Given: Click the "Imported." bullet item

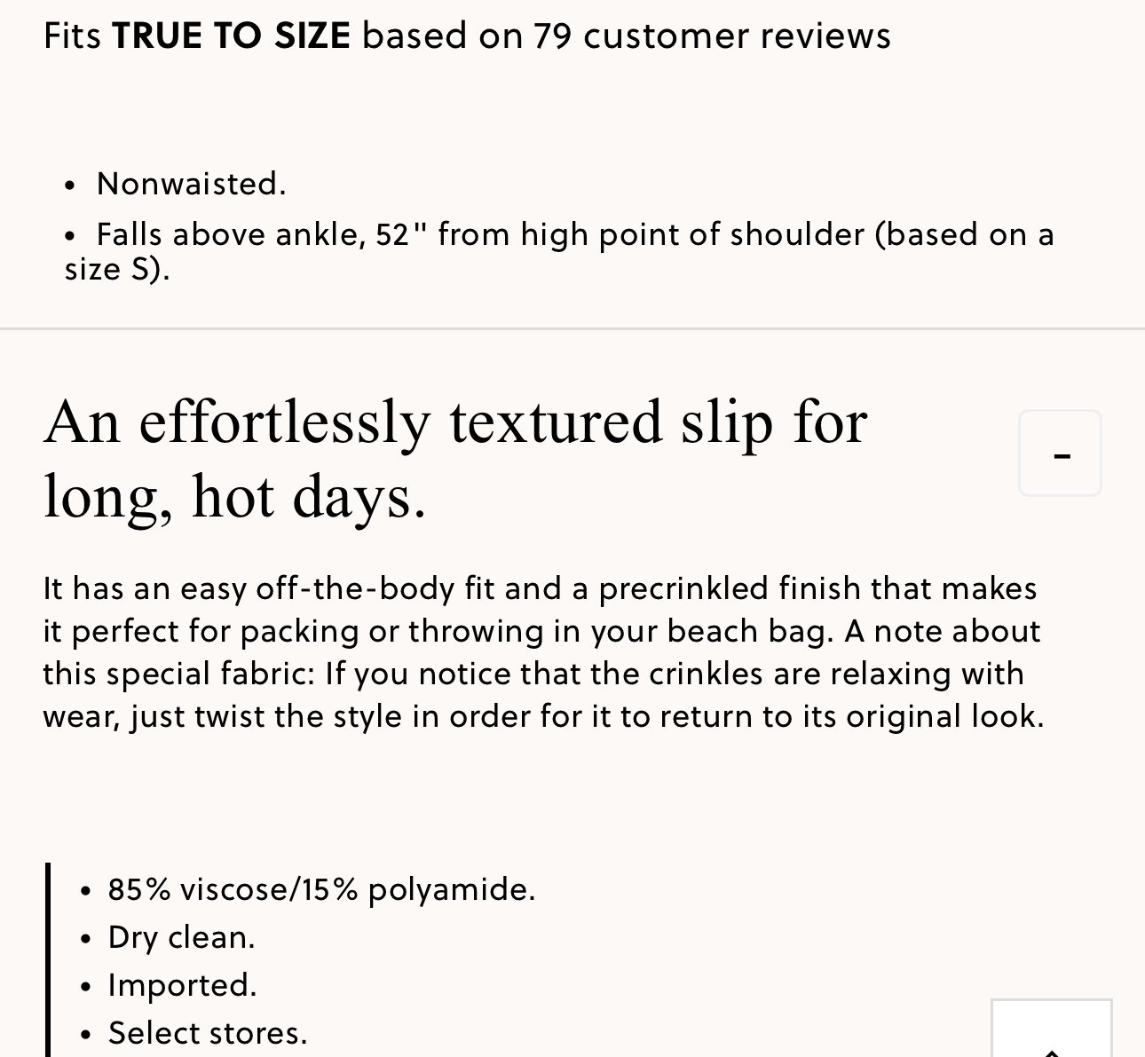Looking at the screenshot, I should coord(182,985).
